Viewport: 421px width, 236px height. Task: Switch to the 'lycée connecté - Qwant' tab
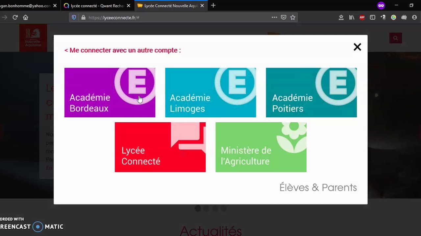(x=97, y=6)
